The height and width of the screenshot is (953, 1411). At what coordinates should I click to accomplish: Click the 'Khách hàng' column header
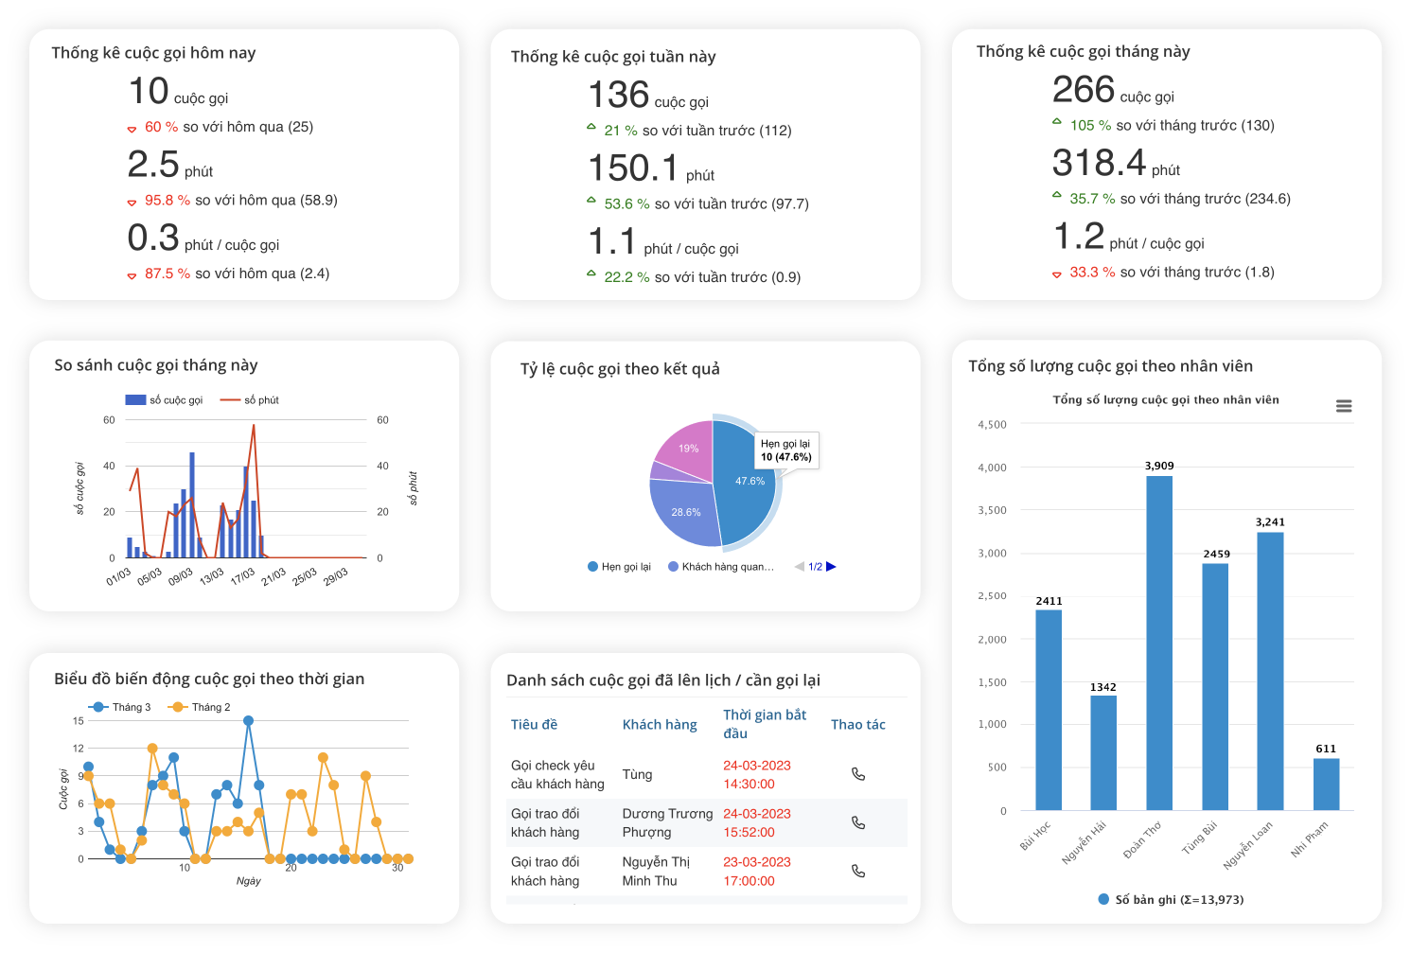tap(660, 724)
